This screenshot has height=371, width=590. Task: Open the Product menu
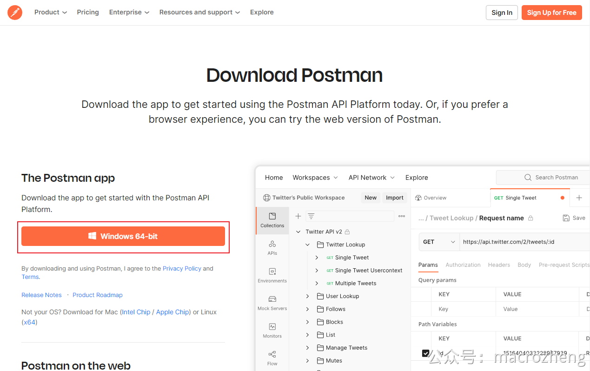pyautogui.click(x=51, y=12)
